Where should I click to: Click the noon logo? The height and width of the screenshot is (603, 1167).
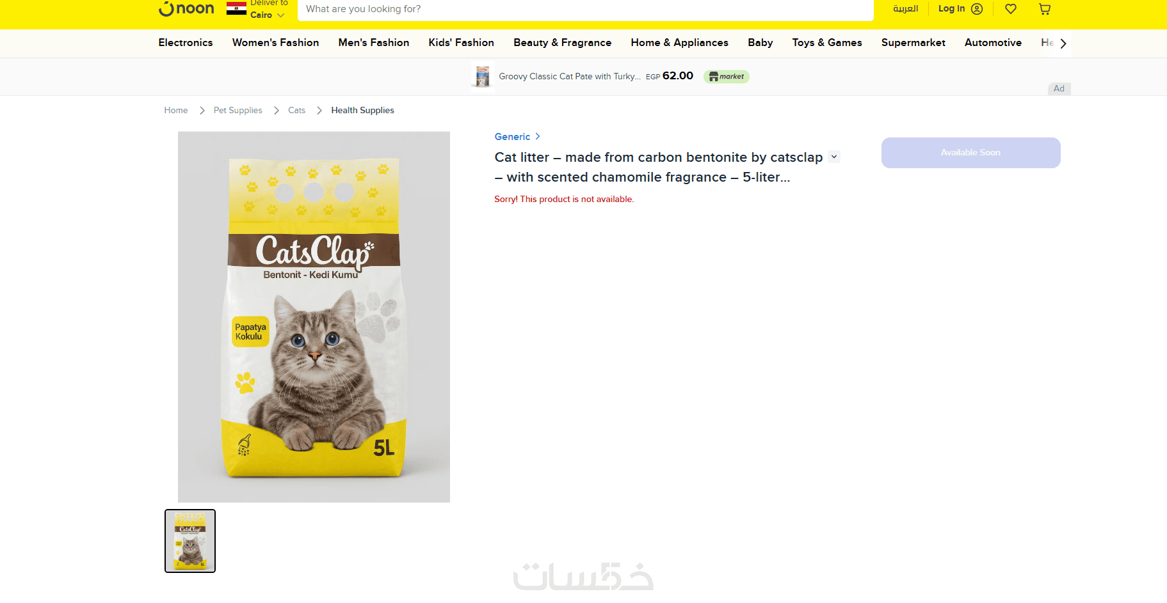tap(186, 9)
